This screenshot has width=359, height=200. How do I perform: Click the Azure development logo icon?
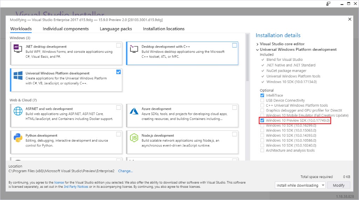point(134,111)
